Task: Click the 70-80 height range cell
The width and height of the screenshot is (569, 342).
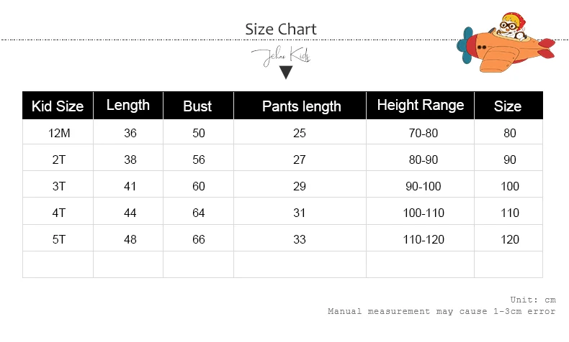Action: 422,133
